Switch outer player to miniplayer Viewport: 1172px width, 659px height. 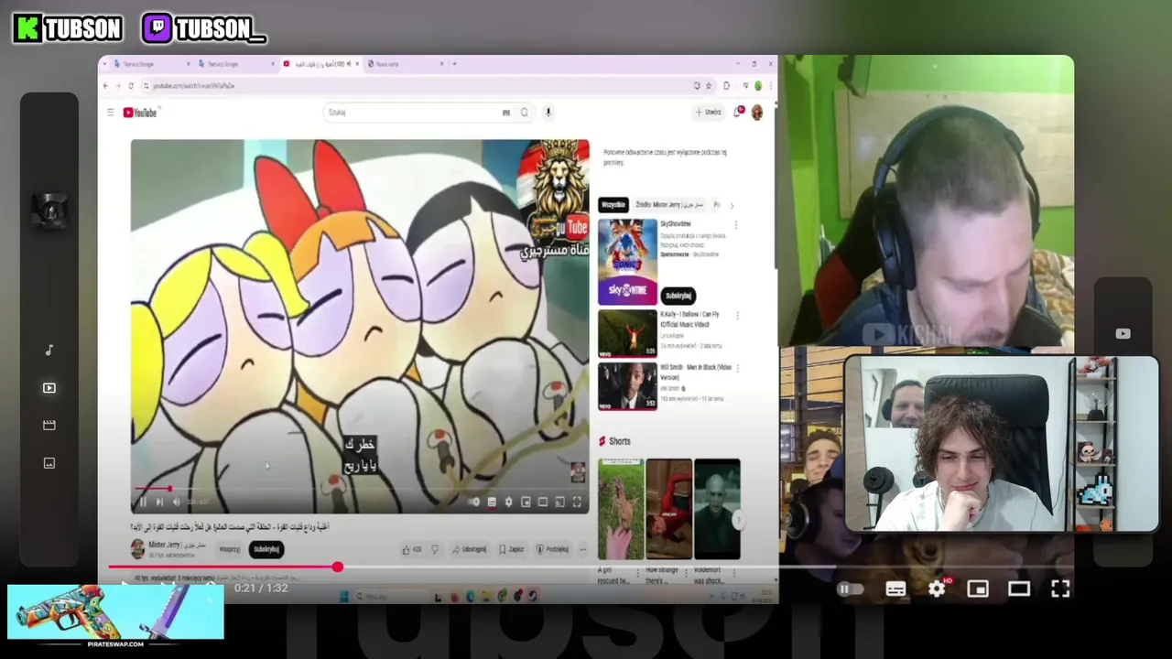coord(978,589)
